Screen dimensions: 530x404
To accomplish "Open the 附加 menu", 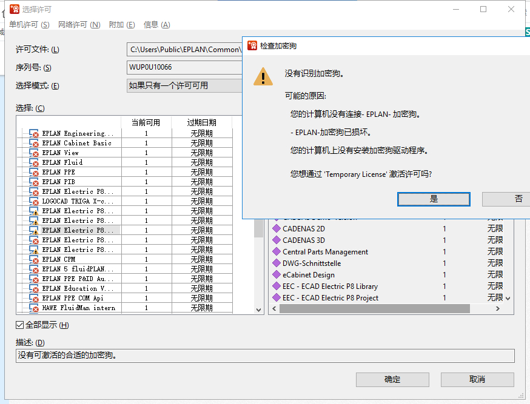I will coord(122,25).
